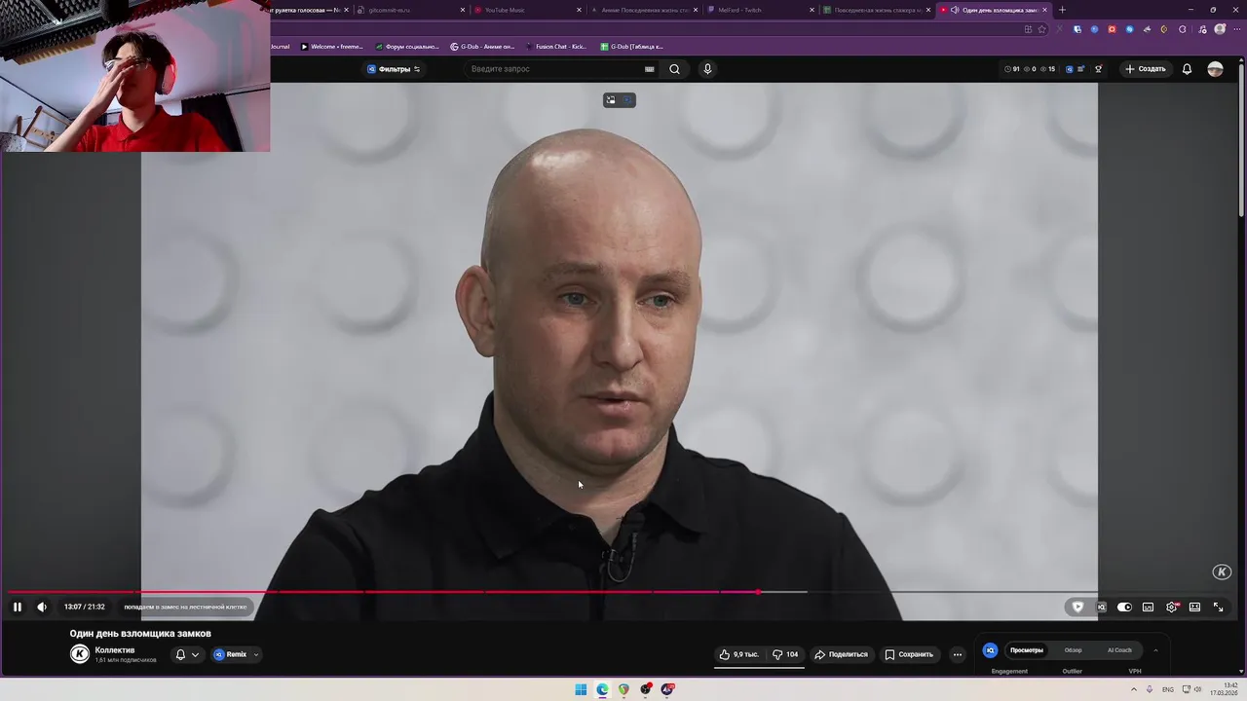
Task: Expand the subscription bell notification dropdown
Action: click(187, 654)
